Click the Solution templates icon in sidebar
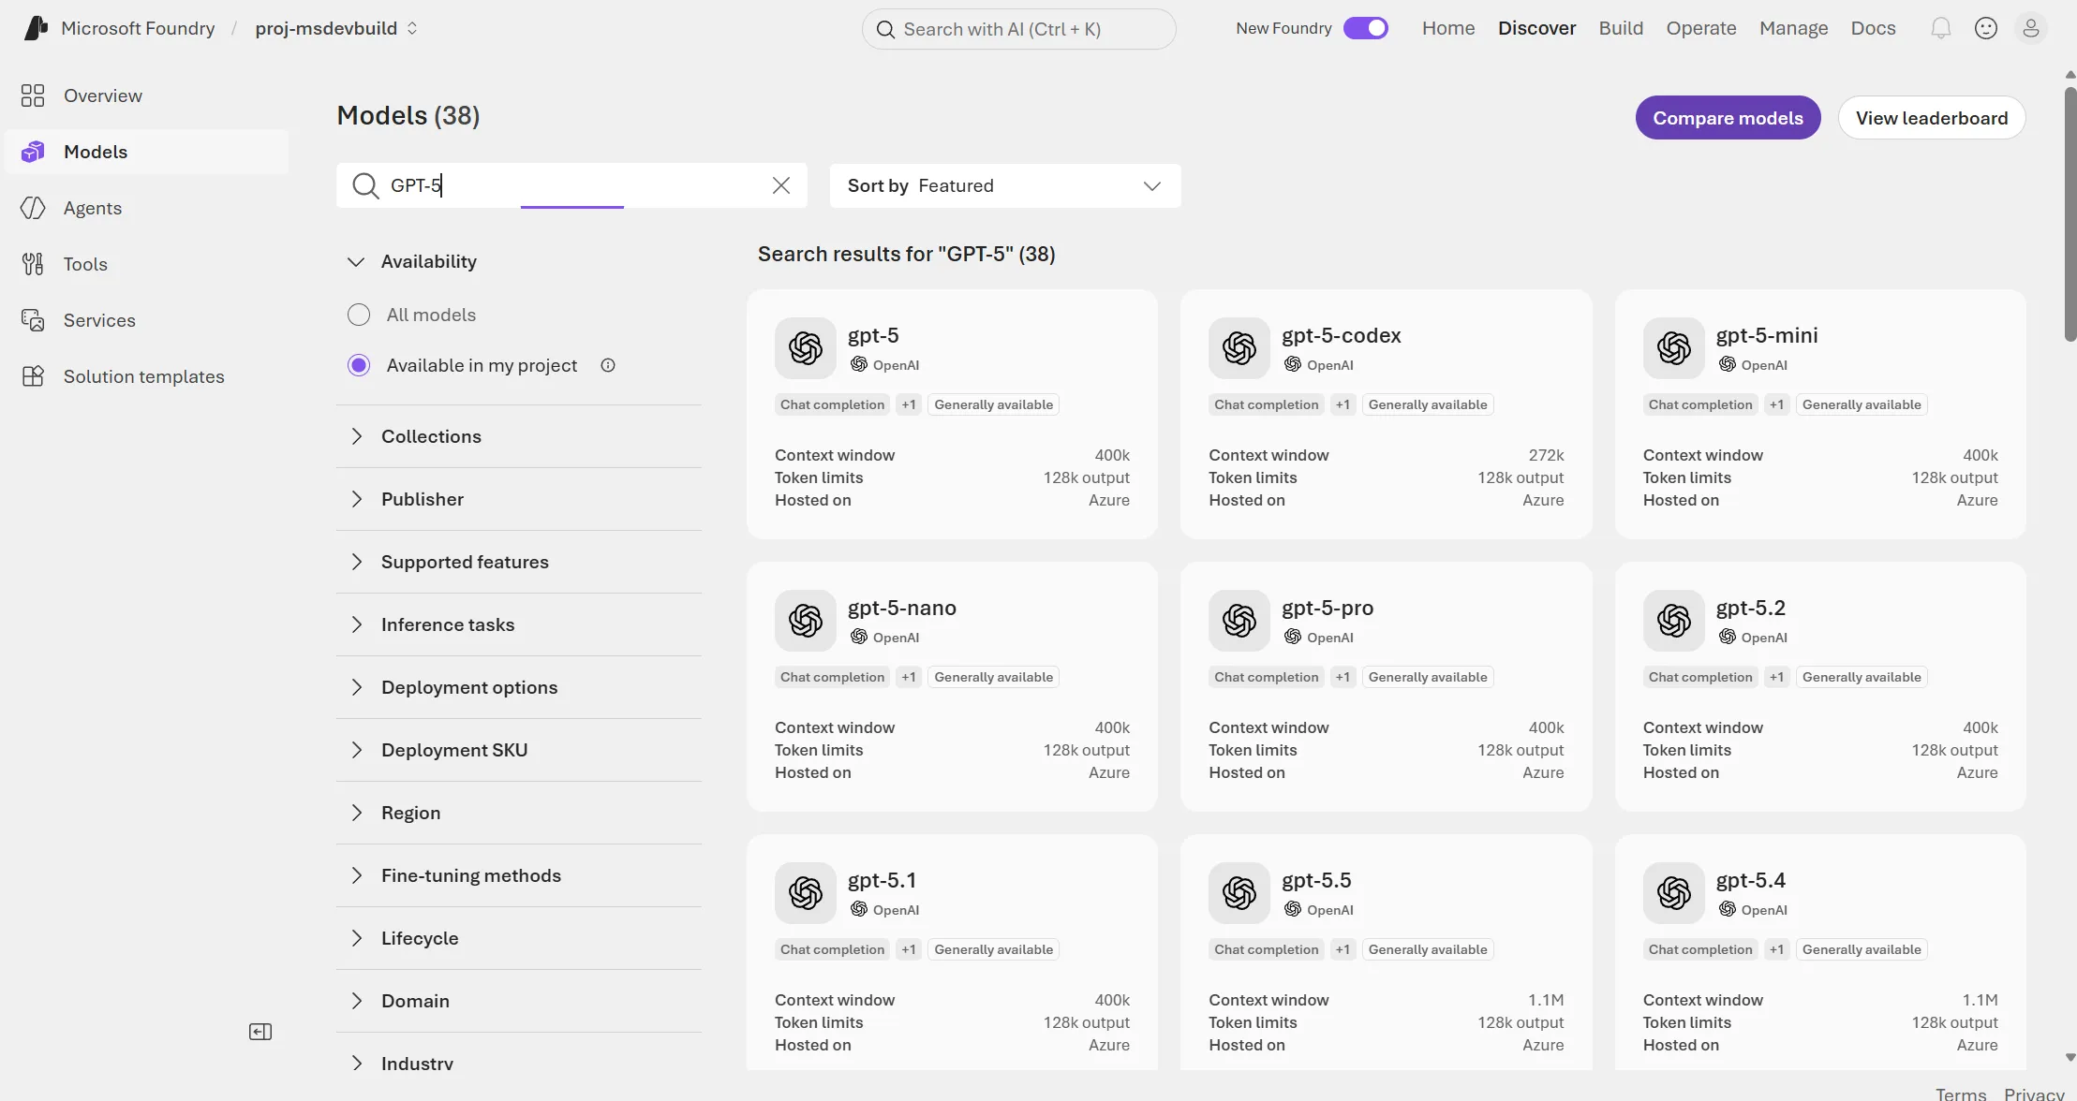Viewport: 2077px width, 1101px height. pos(33,376)
